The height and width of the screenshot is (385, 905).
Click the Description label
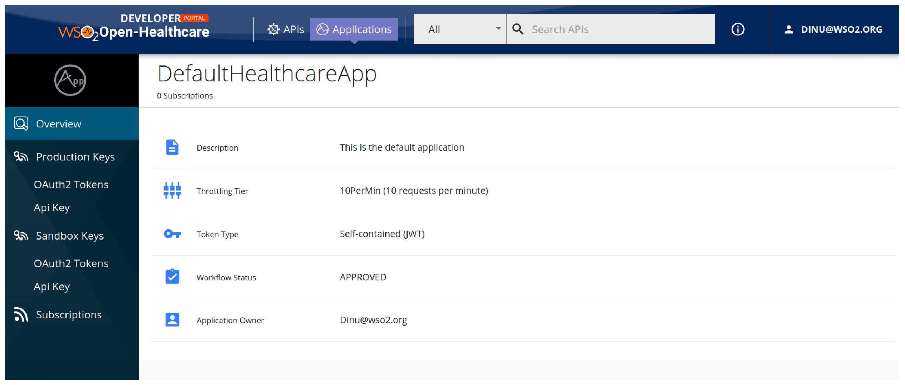click(x=217, y=148)
